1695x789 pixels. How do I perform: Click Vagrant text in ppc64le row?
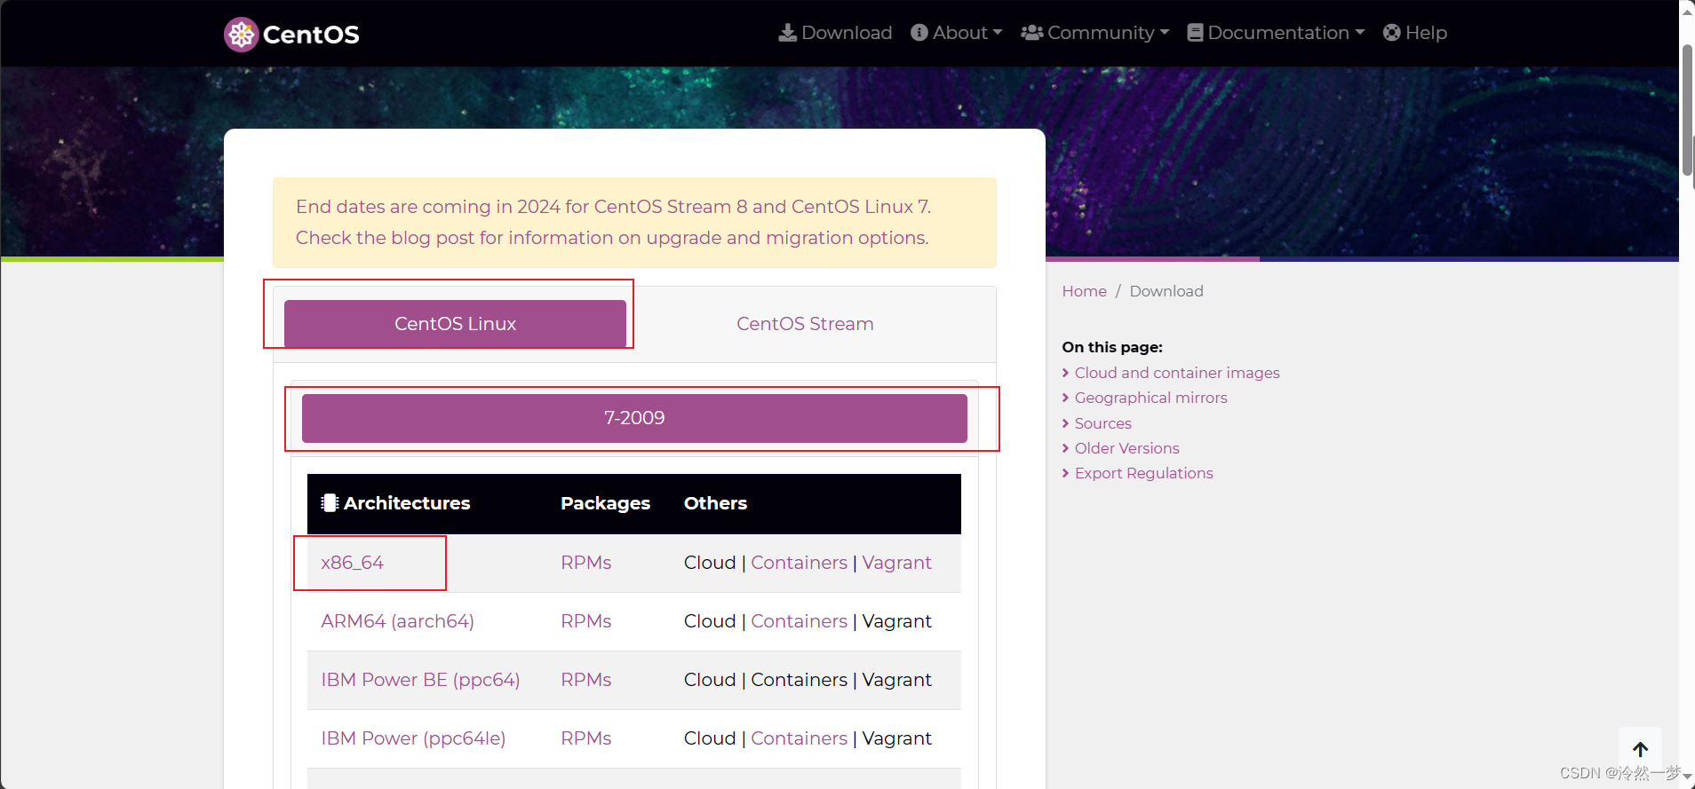coord(896,738)
